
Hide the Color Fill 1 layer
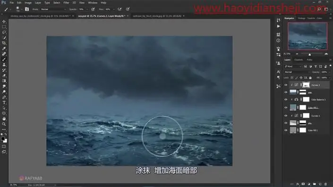tap(286, 130)
